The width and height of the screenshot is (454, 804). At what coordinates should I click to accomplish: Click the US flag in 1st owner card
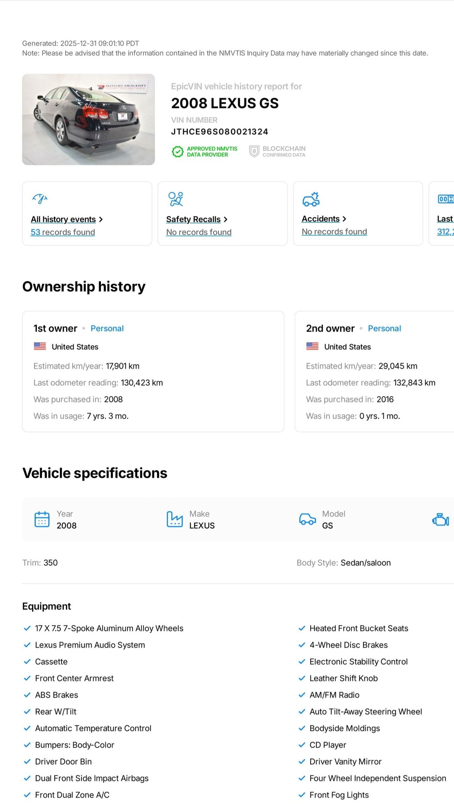pyautogui.click(x=40, y=346)
